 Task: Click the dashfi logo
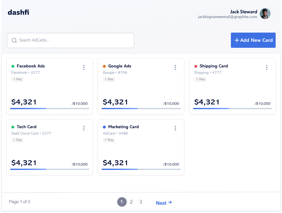point(18,12)
